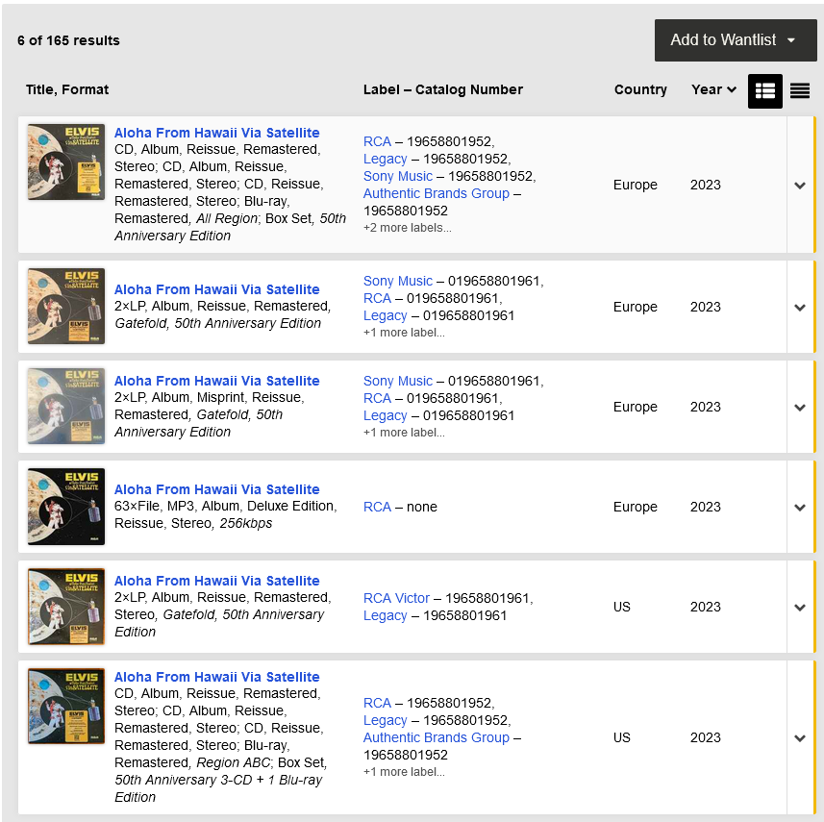Open cover thumbnail of MP3 Deluxe Edition
The width and height of the screenshot is (824, 822).
tap(66, 507)
